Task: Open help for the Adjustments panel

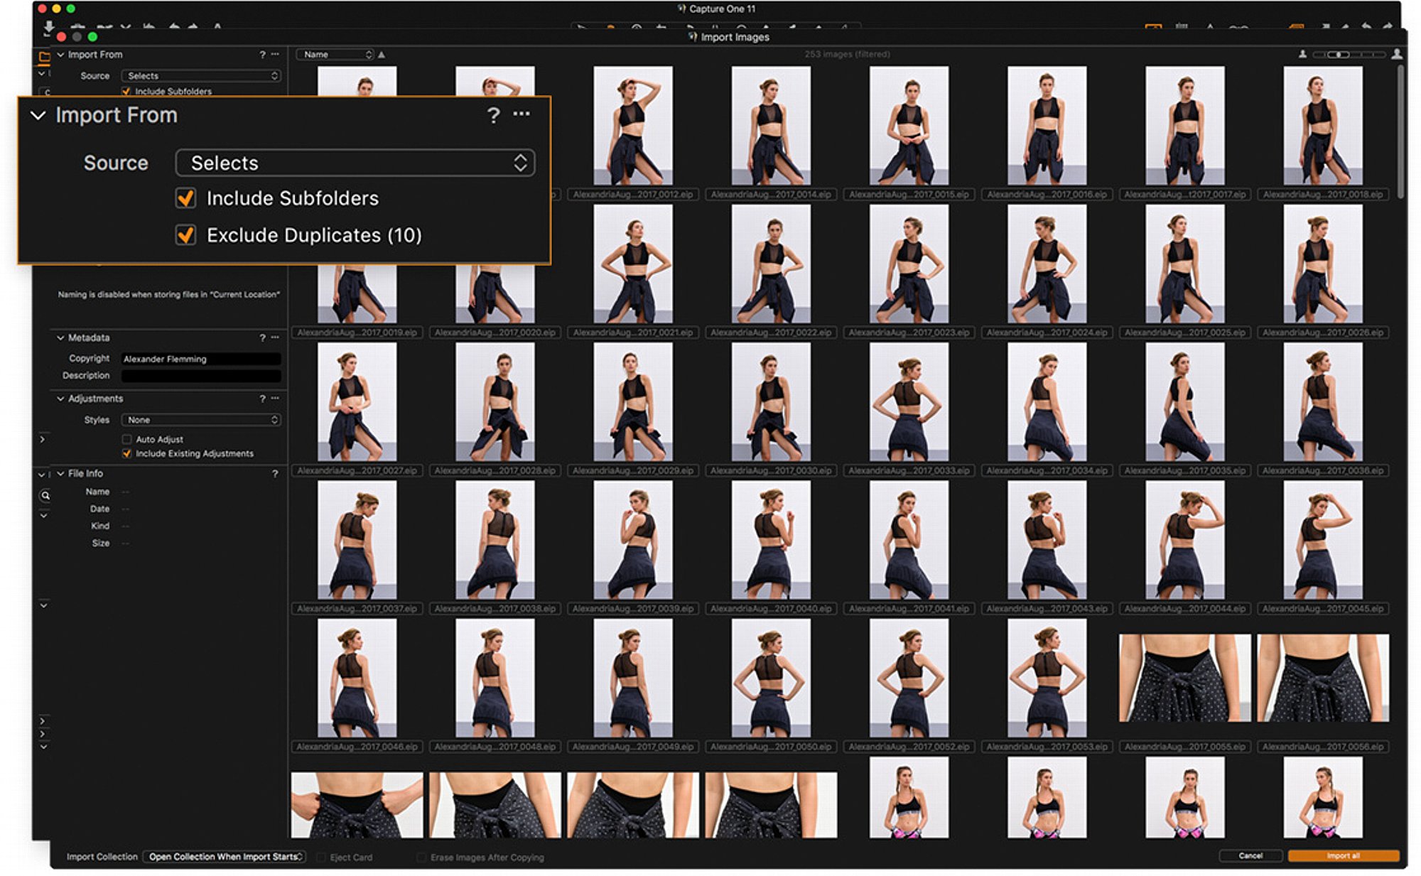Action: [x=262, y=399]
